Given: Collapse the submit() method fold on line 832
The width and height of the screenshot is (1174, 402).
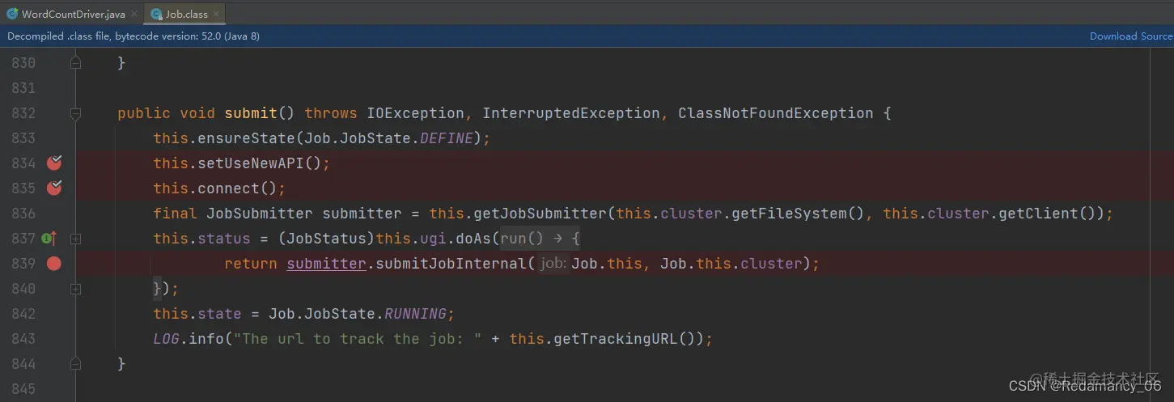Looking at the screenshot, I should (x=76, y=114).
